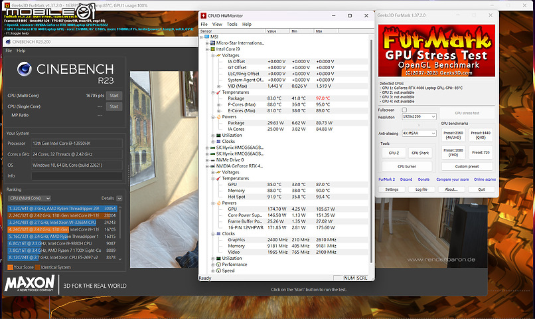Click the CPU Powers flame icon
Image resolution: width=535 pixels, height=319 pixels.
218,117
